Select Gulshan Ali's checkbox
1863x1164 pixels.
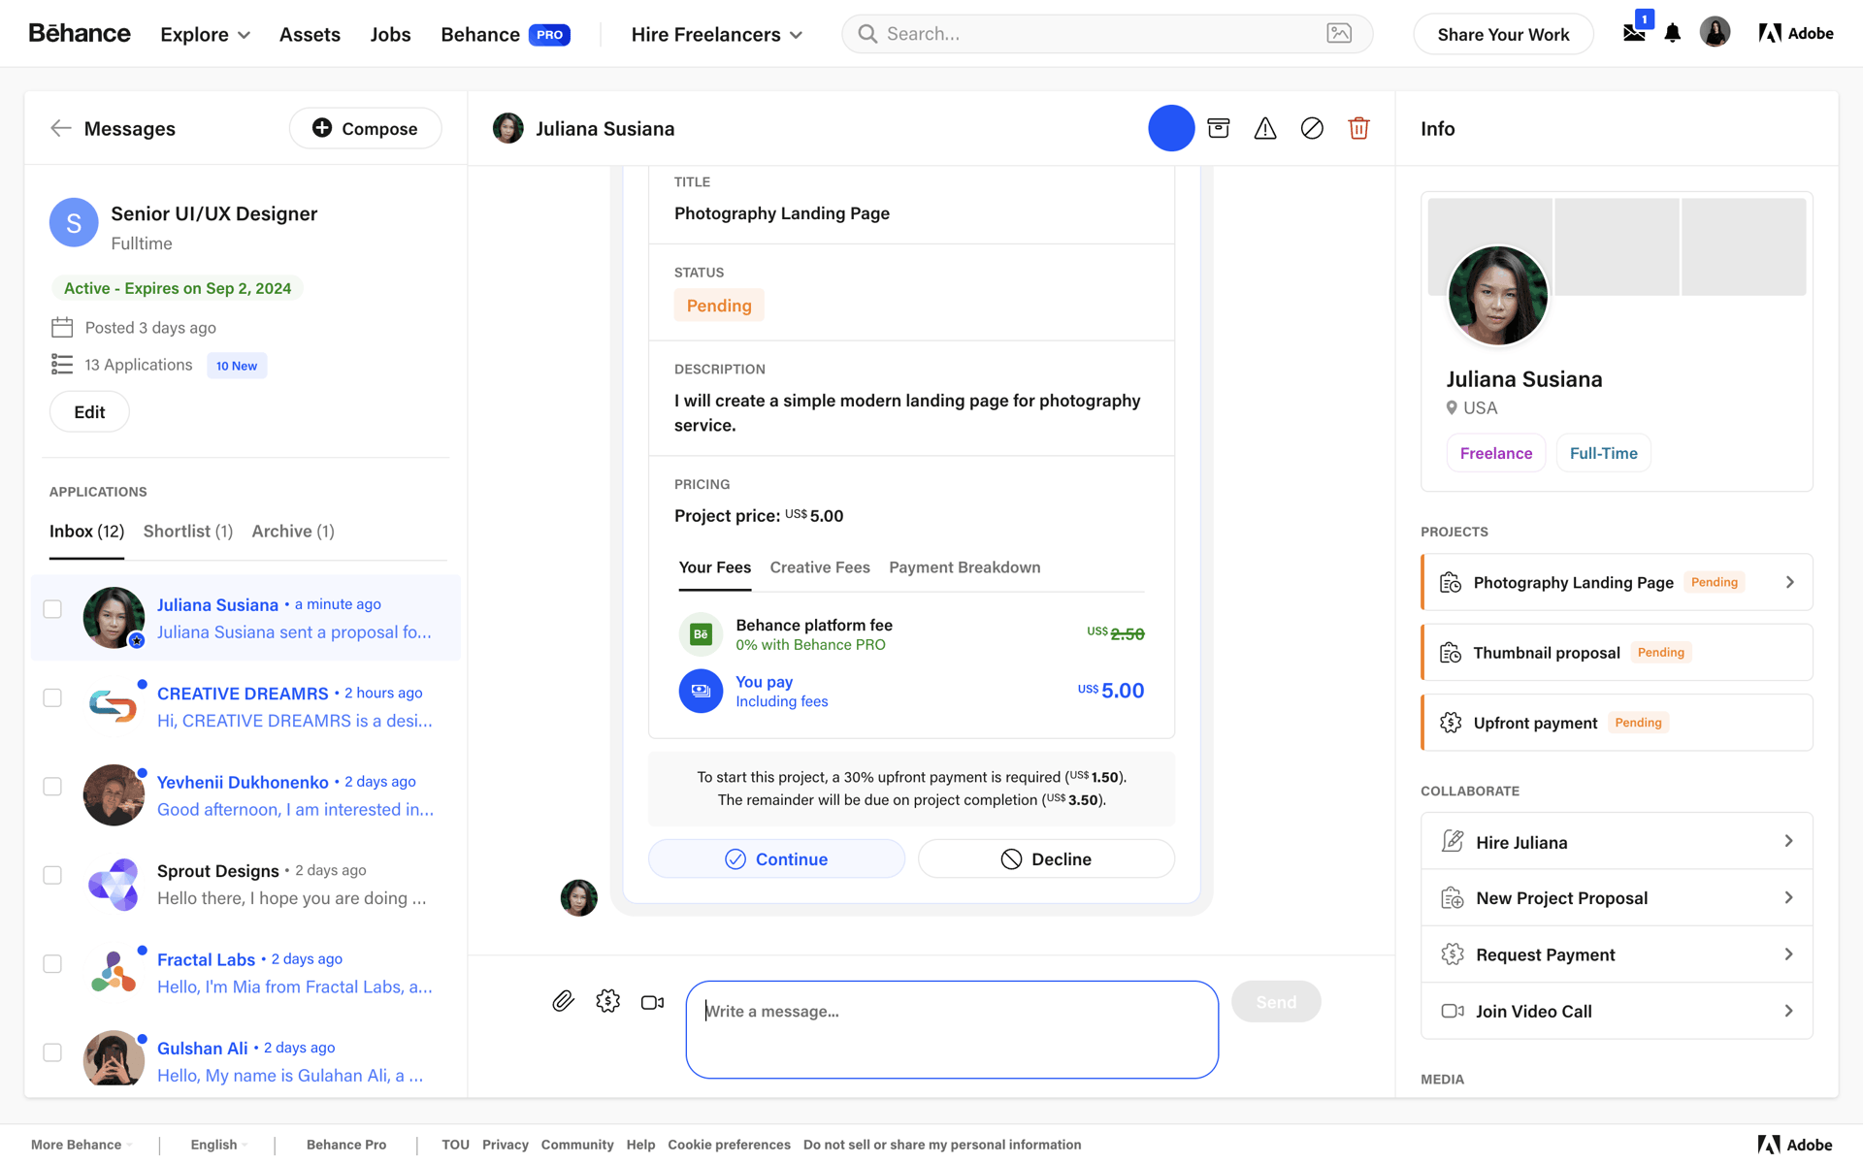coord(52,1052)
